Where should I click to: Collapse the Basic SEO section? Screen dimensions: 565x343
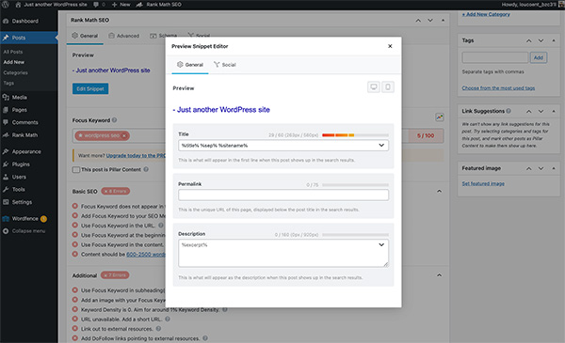pyautogui.click(x=439, y=192)
